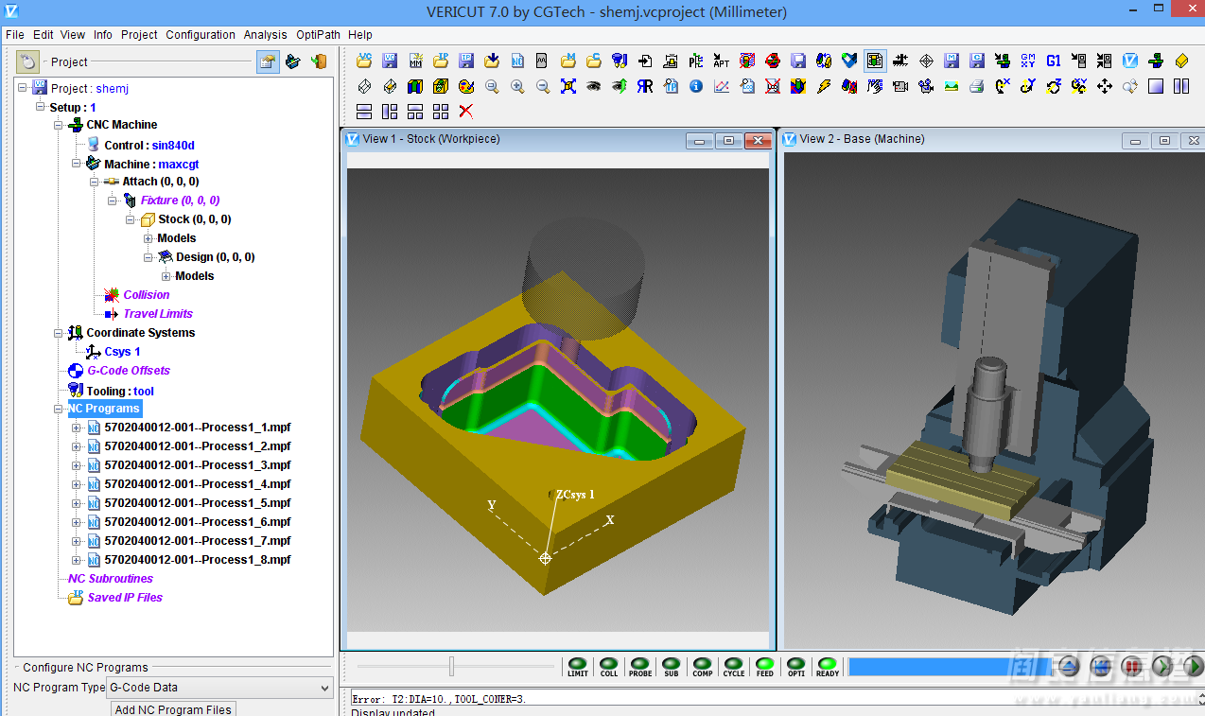Choose the two horizontal views layout icon
The height and width of the screenshot is (716, 1205).
pyautogui.click(x=364, y=112)
